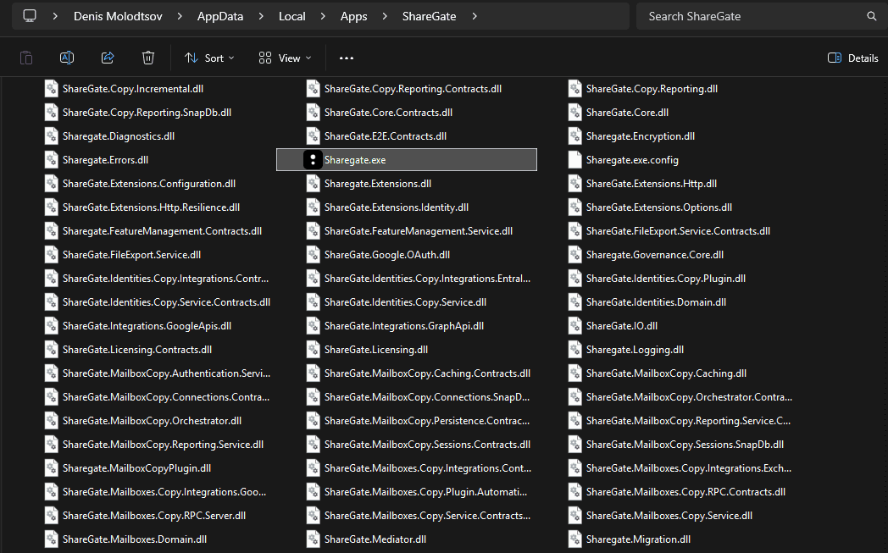Select ShareGate.Copy.Reporting.Contracts.dll icon

pyautogui.click(x=314, y=88)
